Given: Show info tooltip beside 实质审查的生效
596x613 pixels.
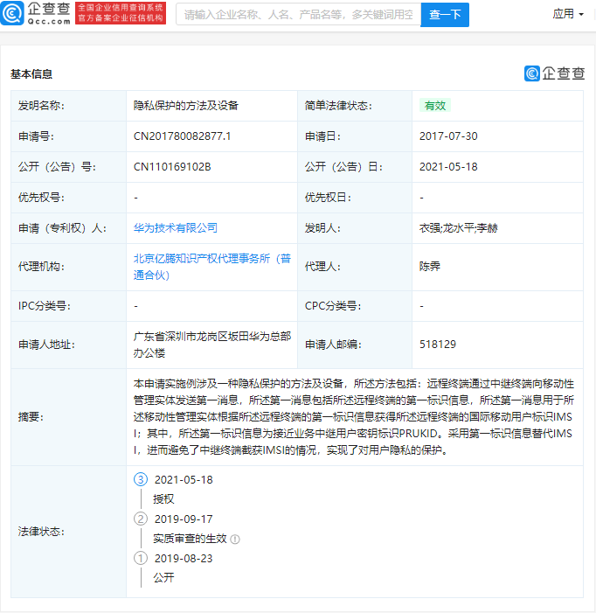Looking at the screenshot, I should (235, 540).
